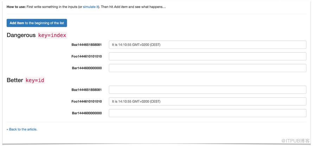Focus Baz1444651858081 input under Dangerous key=index
This screenshot has height=146, width=313.
click(x=207, y=45)
